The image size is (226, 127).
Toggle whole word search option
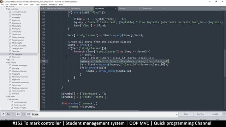click(x=13, y=114)
